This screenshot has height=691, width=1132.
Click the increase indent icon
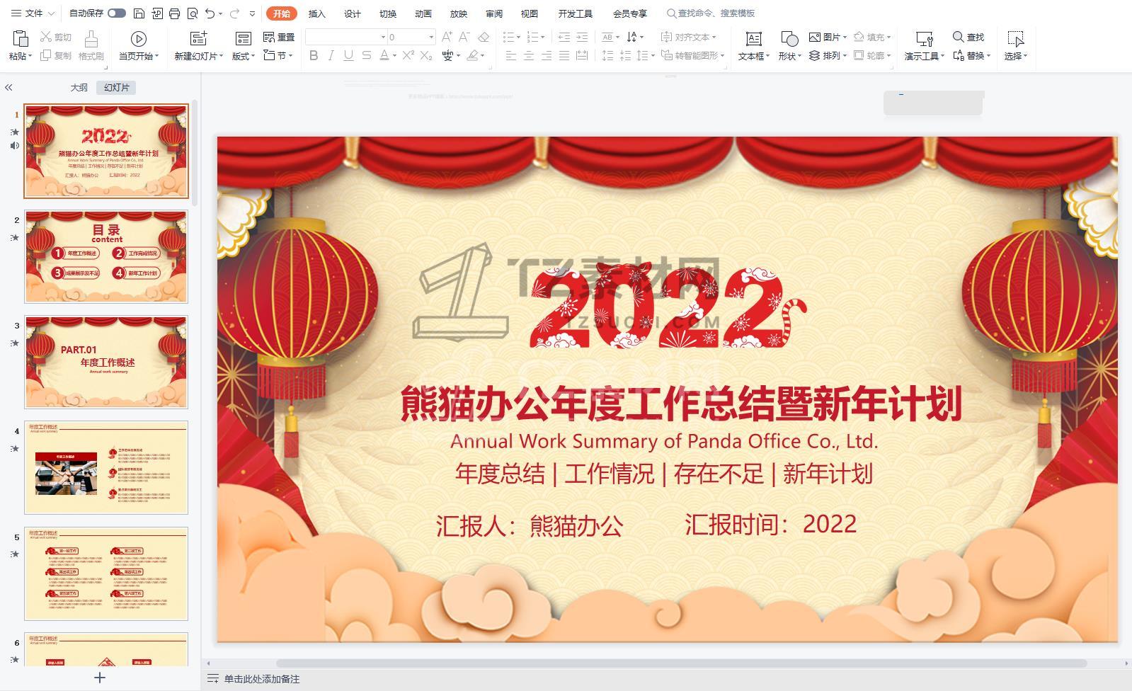(582, 37)
